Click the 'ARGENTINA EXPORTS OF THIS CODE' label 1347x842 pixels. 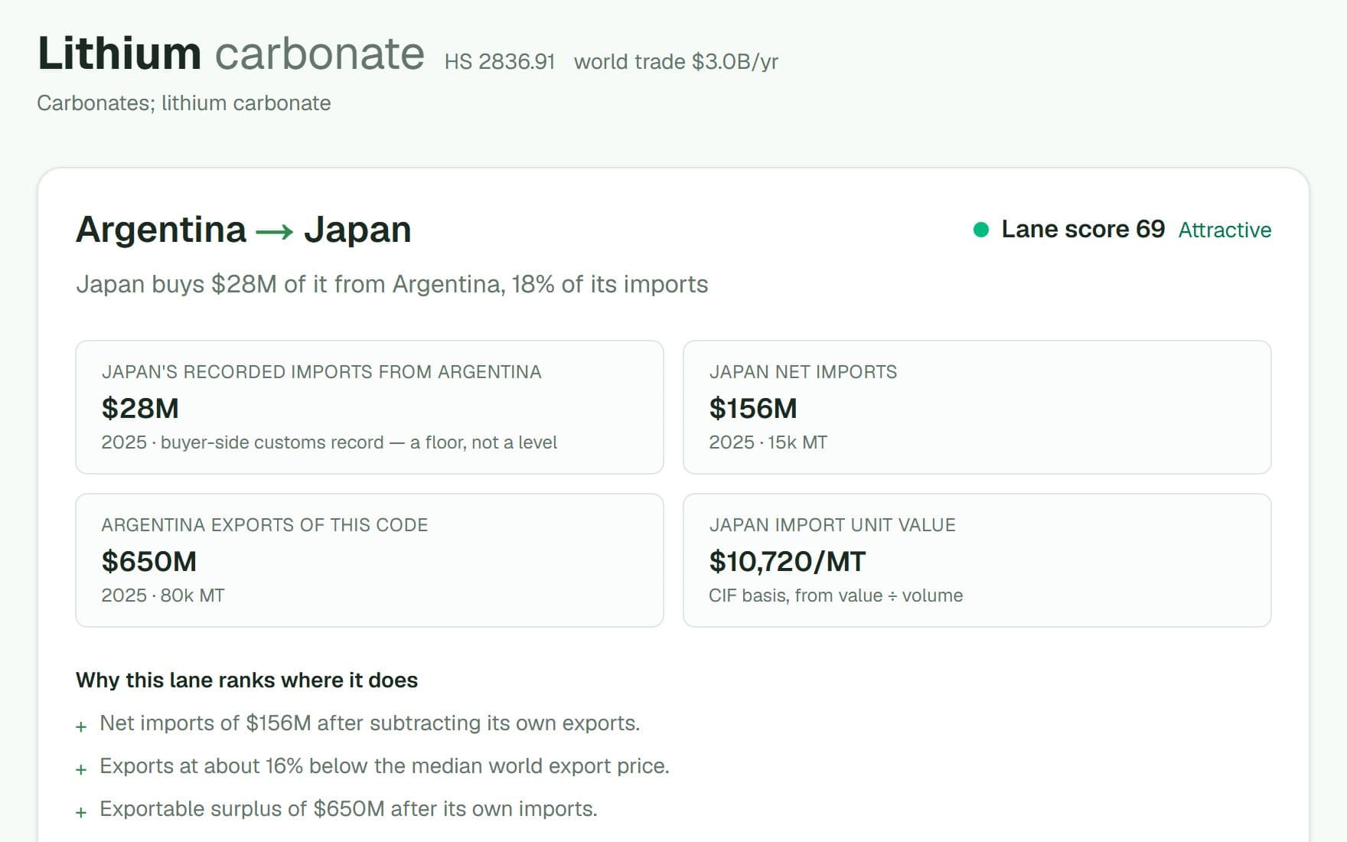[x=265, y=525]
